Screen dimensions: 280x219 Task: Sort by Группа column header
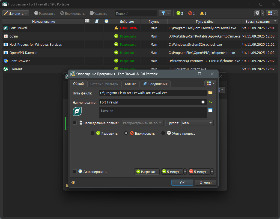coord(154,21)
